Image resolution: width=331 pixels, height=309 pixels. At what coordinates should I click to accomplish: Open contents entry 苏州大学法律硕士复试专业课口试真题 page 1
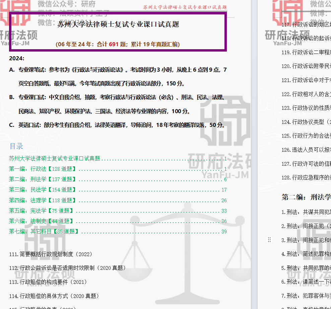(118, 158)
